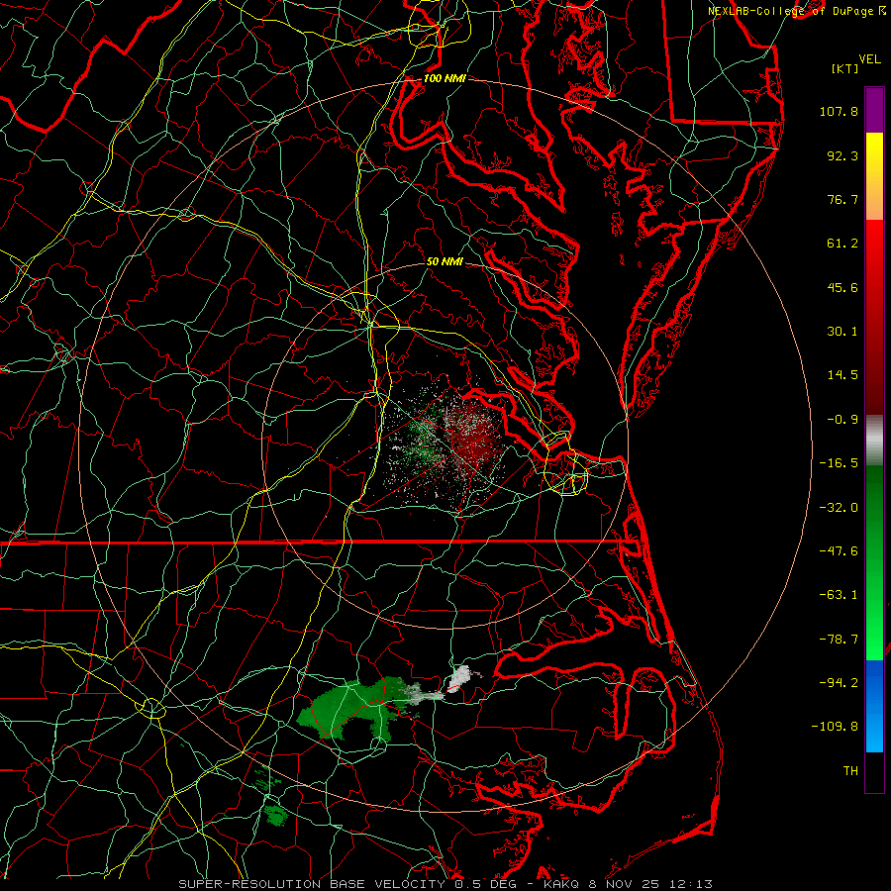
Task: Click the large green inbound velocity echo
Action: tap(353, 707)
